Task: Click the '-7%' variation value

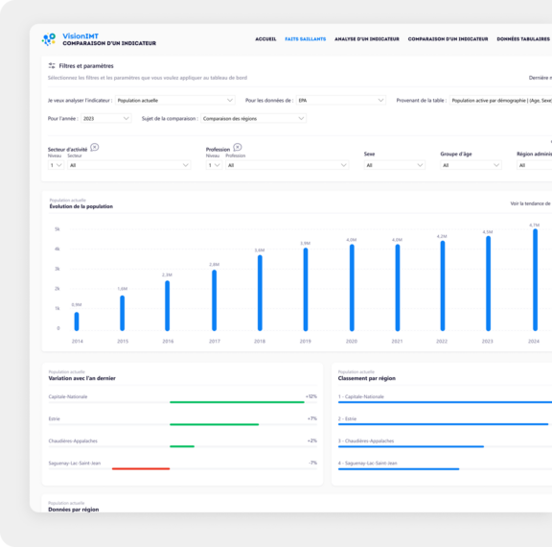Action: pyautogui.click(x=313, y=463)
